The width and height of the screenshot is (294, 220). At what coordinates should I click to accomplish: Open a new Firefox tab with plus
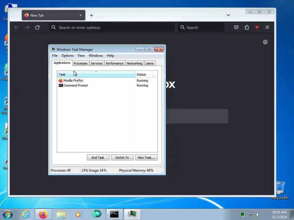pos(92,15)
